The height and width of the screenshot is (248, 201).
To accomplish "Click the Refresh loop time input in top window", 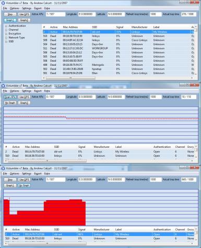I will pyautogui.click(x=156, y=14).
